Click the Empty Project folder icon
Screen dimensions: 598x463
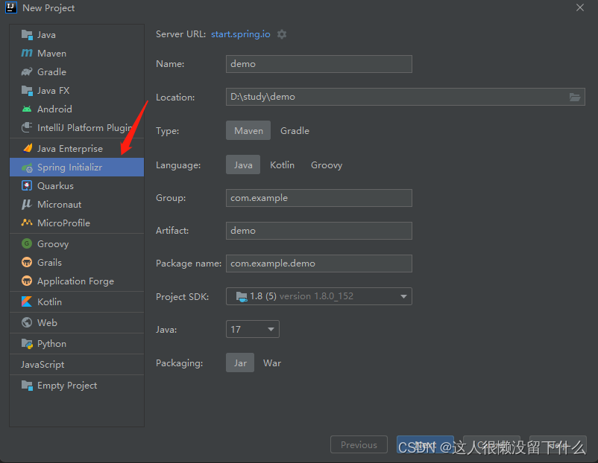click(x=27, y=386)
